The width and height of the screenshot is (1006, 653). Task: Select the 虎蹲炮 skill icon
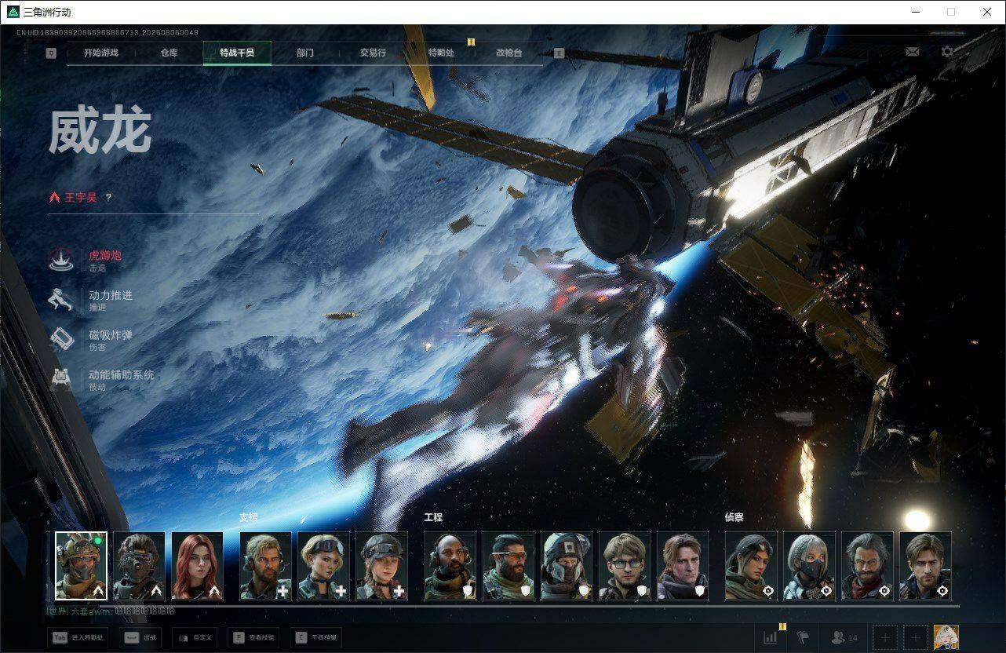(x=61, y=260)
